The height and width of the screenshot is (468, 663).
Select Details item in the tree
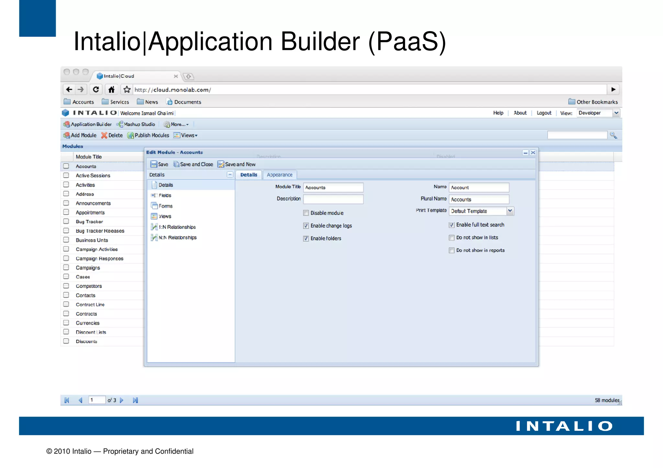pyautogui.click(x=191, y=185)
